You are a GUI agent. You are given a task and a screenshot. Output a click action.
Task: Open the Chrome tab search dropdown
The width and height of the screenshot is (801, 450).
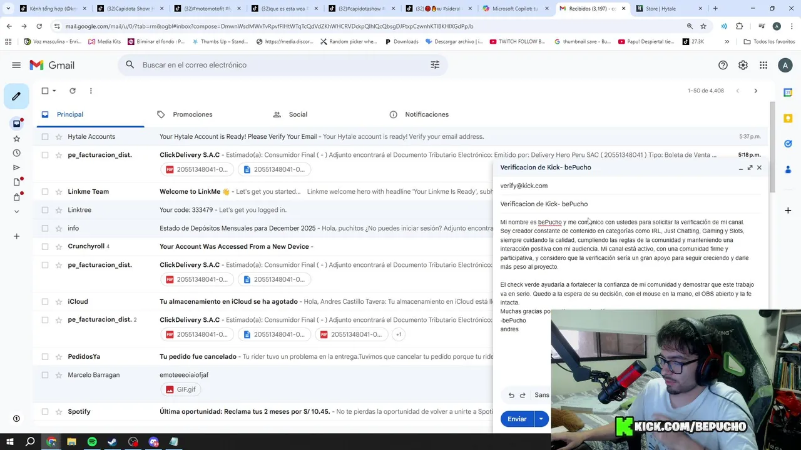8,9
